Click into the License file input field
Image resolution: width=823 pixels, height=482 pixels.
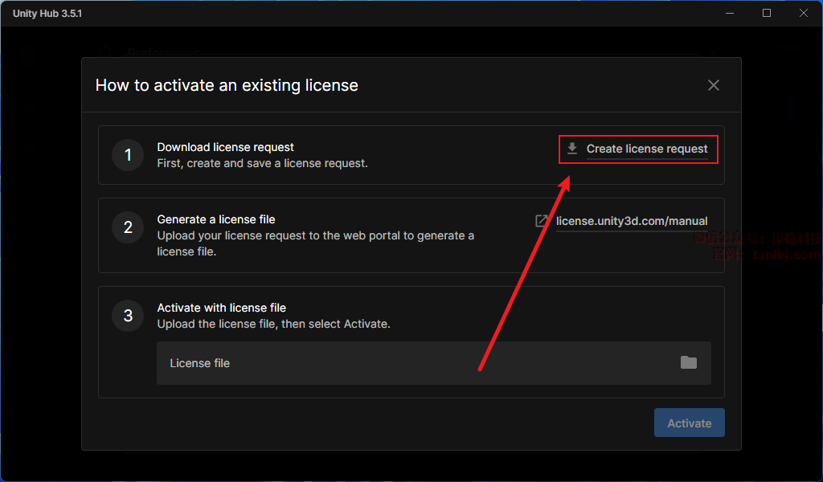[x=433, y=363]
